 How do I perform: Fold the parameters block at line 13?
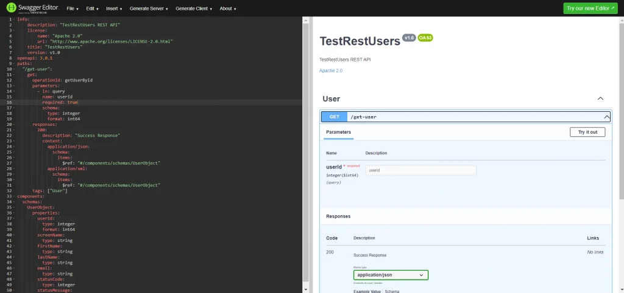pos(15,86)
